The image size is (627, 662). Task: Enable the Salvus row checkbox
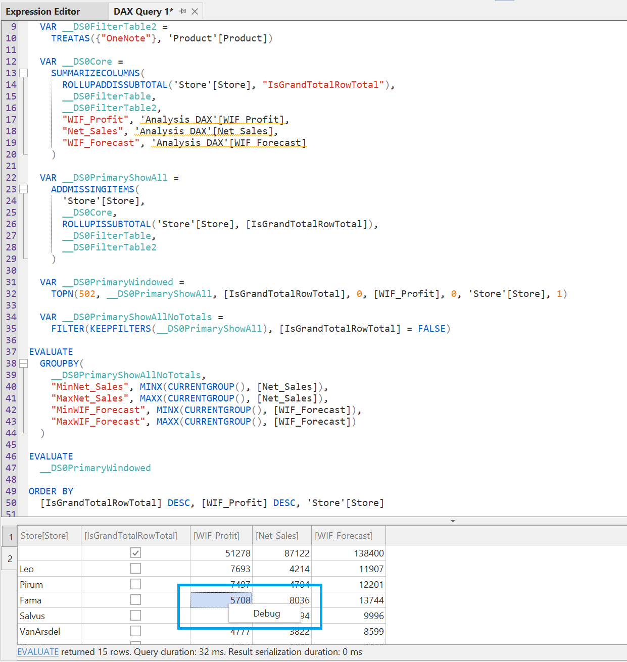pyautogui.click(x=135, y=615)
